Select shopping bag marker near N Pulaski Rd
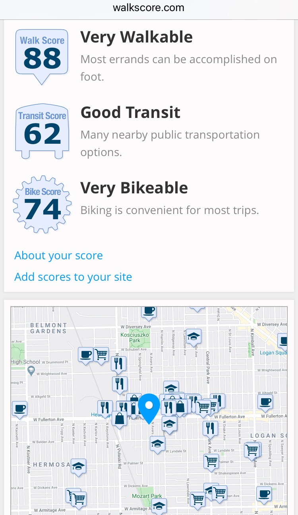This screenshot has width=298, height=515. pos(119,419)
